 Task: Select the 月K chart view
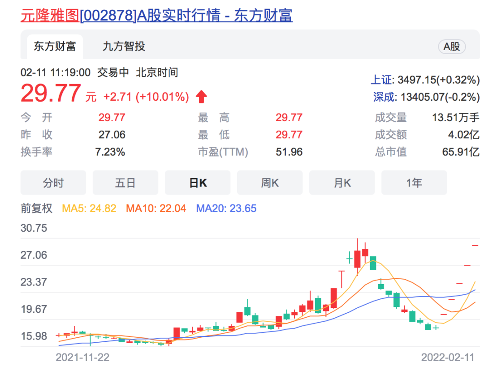342,183
